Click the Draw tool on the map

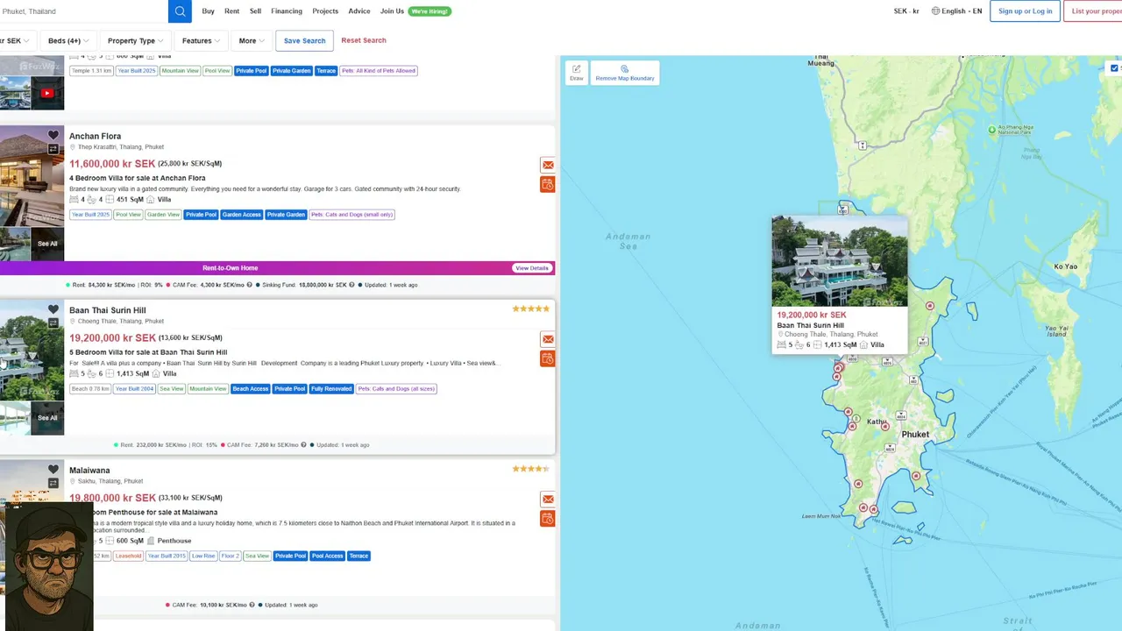576,73
